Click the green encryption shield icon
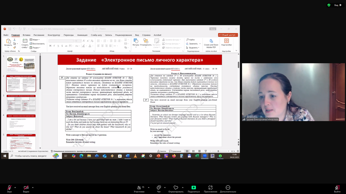This screenshot has height=194, width=346. point(329,5)
